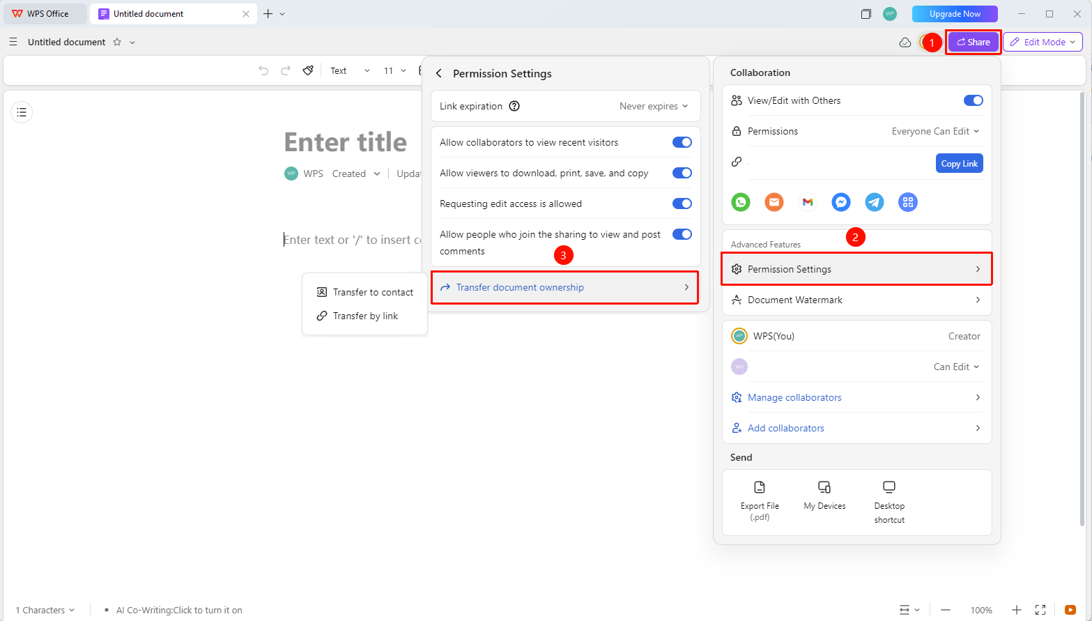Select the format painter icon

coord(308,70)
